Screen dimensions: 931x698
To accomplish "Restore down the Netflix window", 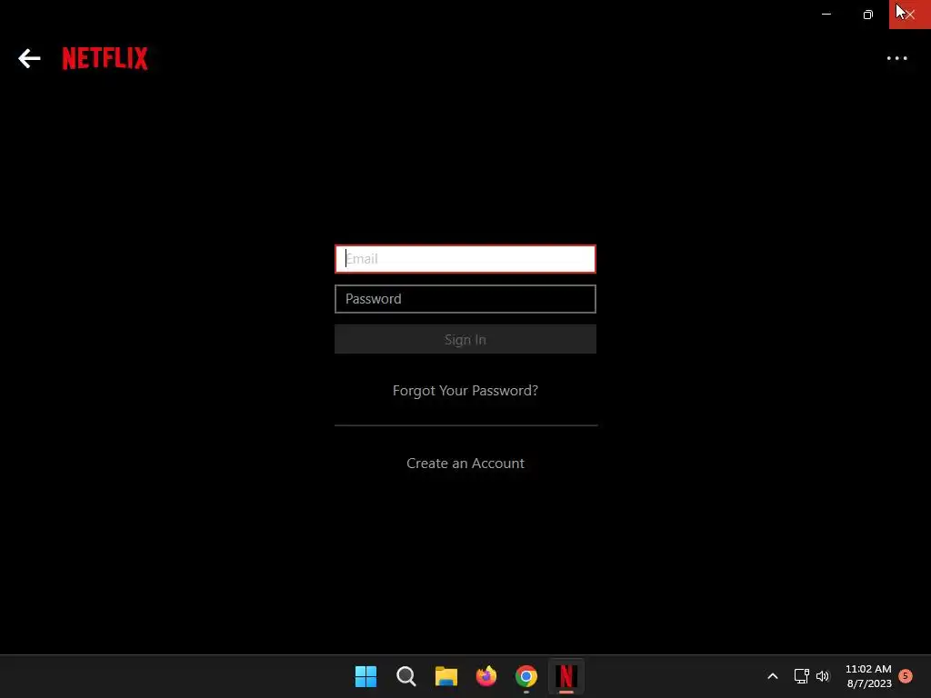I will 868,15.
